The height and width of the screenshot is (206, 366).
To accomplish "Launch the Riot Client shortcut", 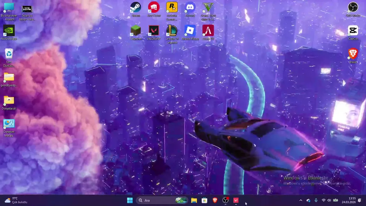I will (154, 9).
